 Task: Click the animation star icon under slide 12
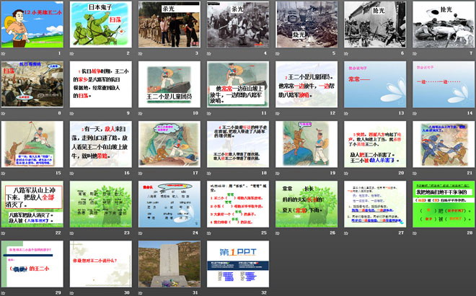(x=278, y=113)
